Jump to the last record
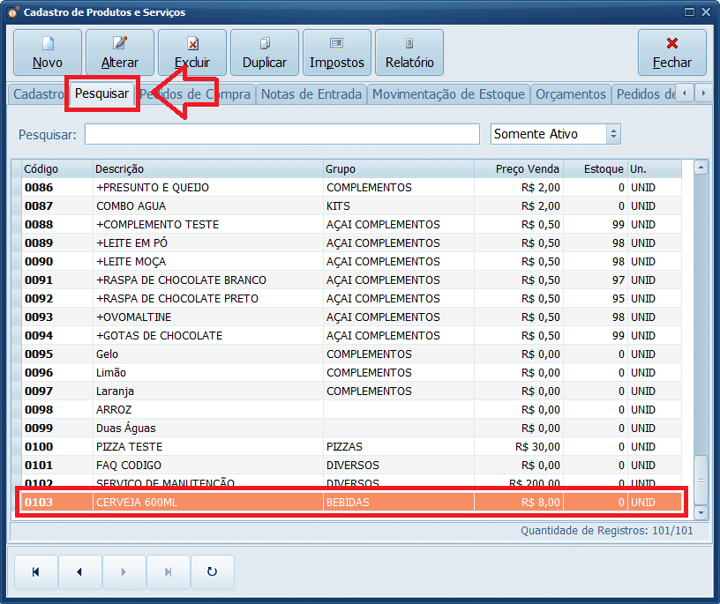720x604 pixels. tap(168, 571)
